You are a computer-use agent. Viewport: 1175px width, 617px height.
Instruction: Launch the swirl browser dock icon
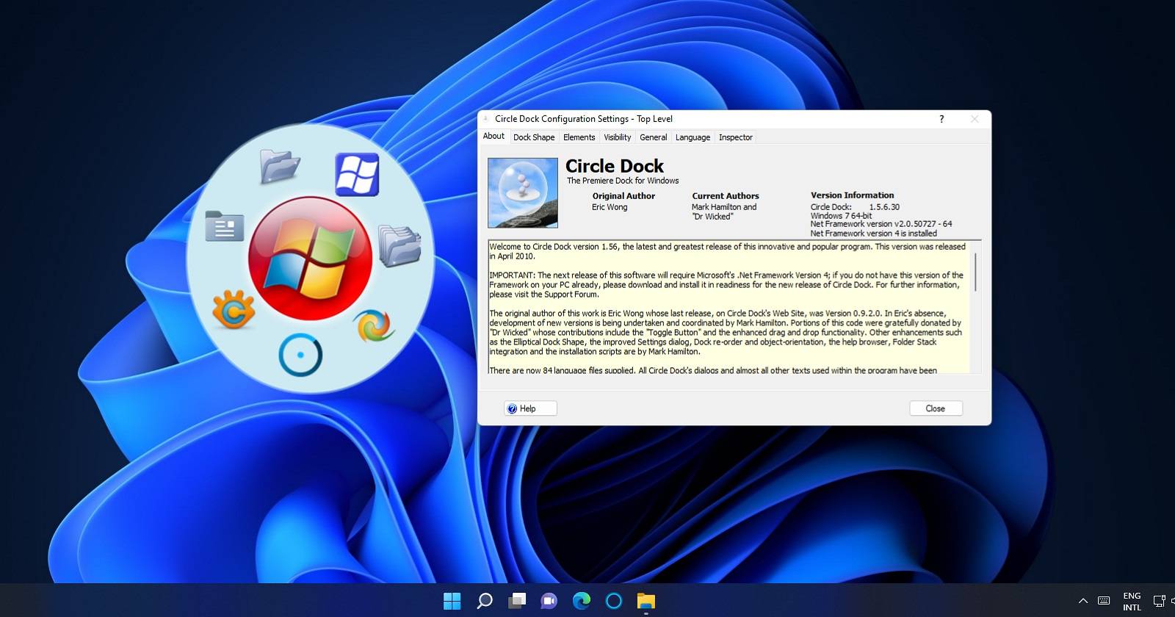click(x=375, y=325)
